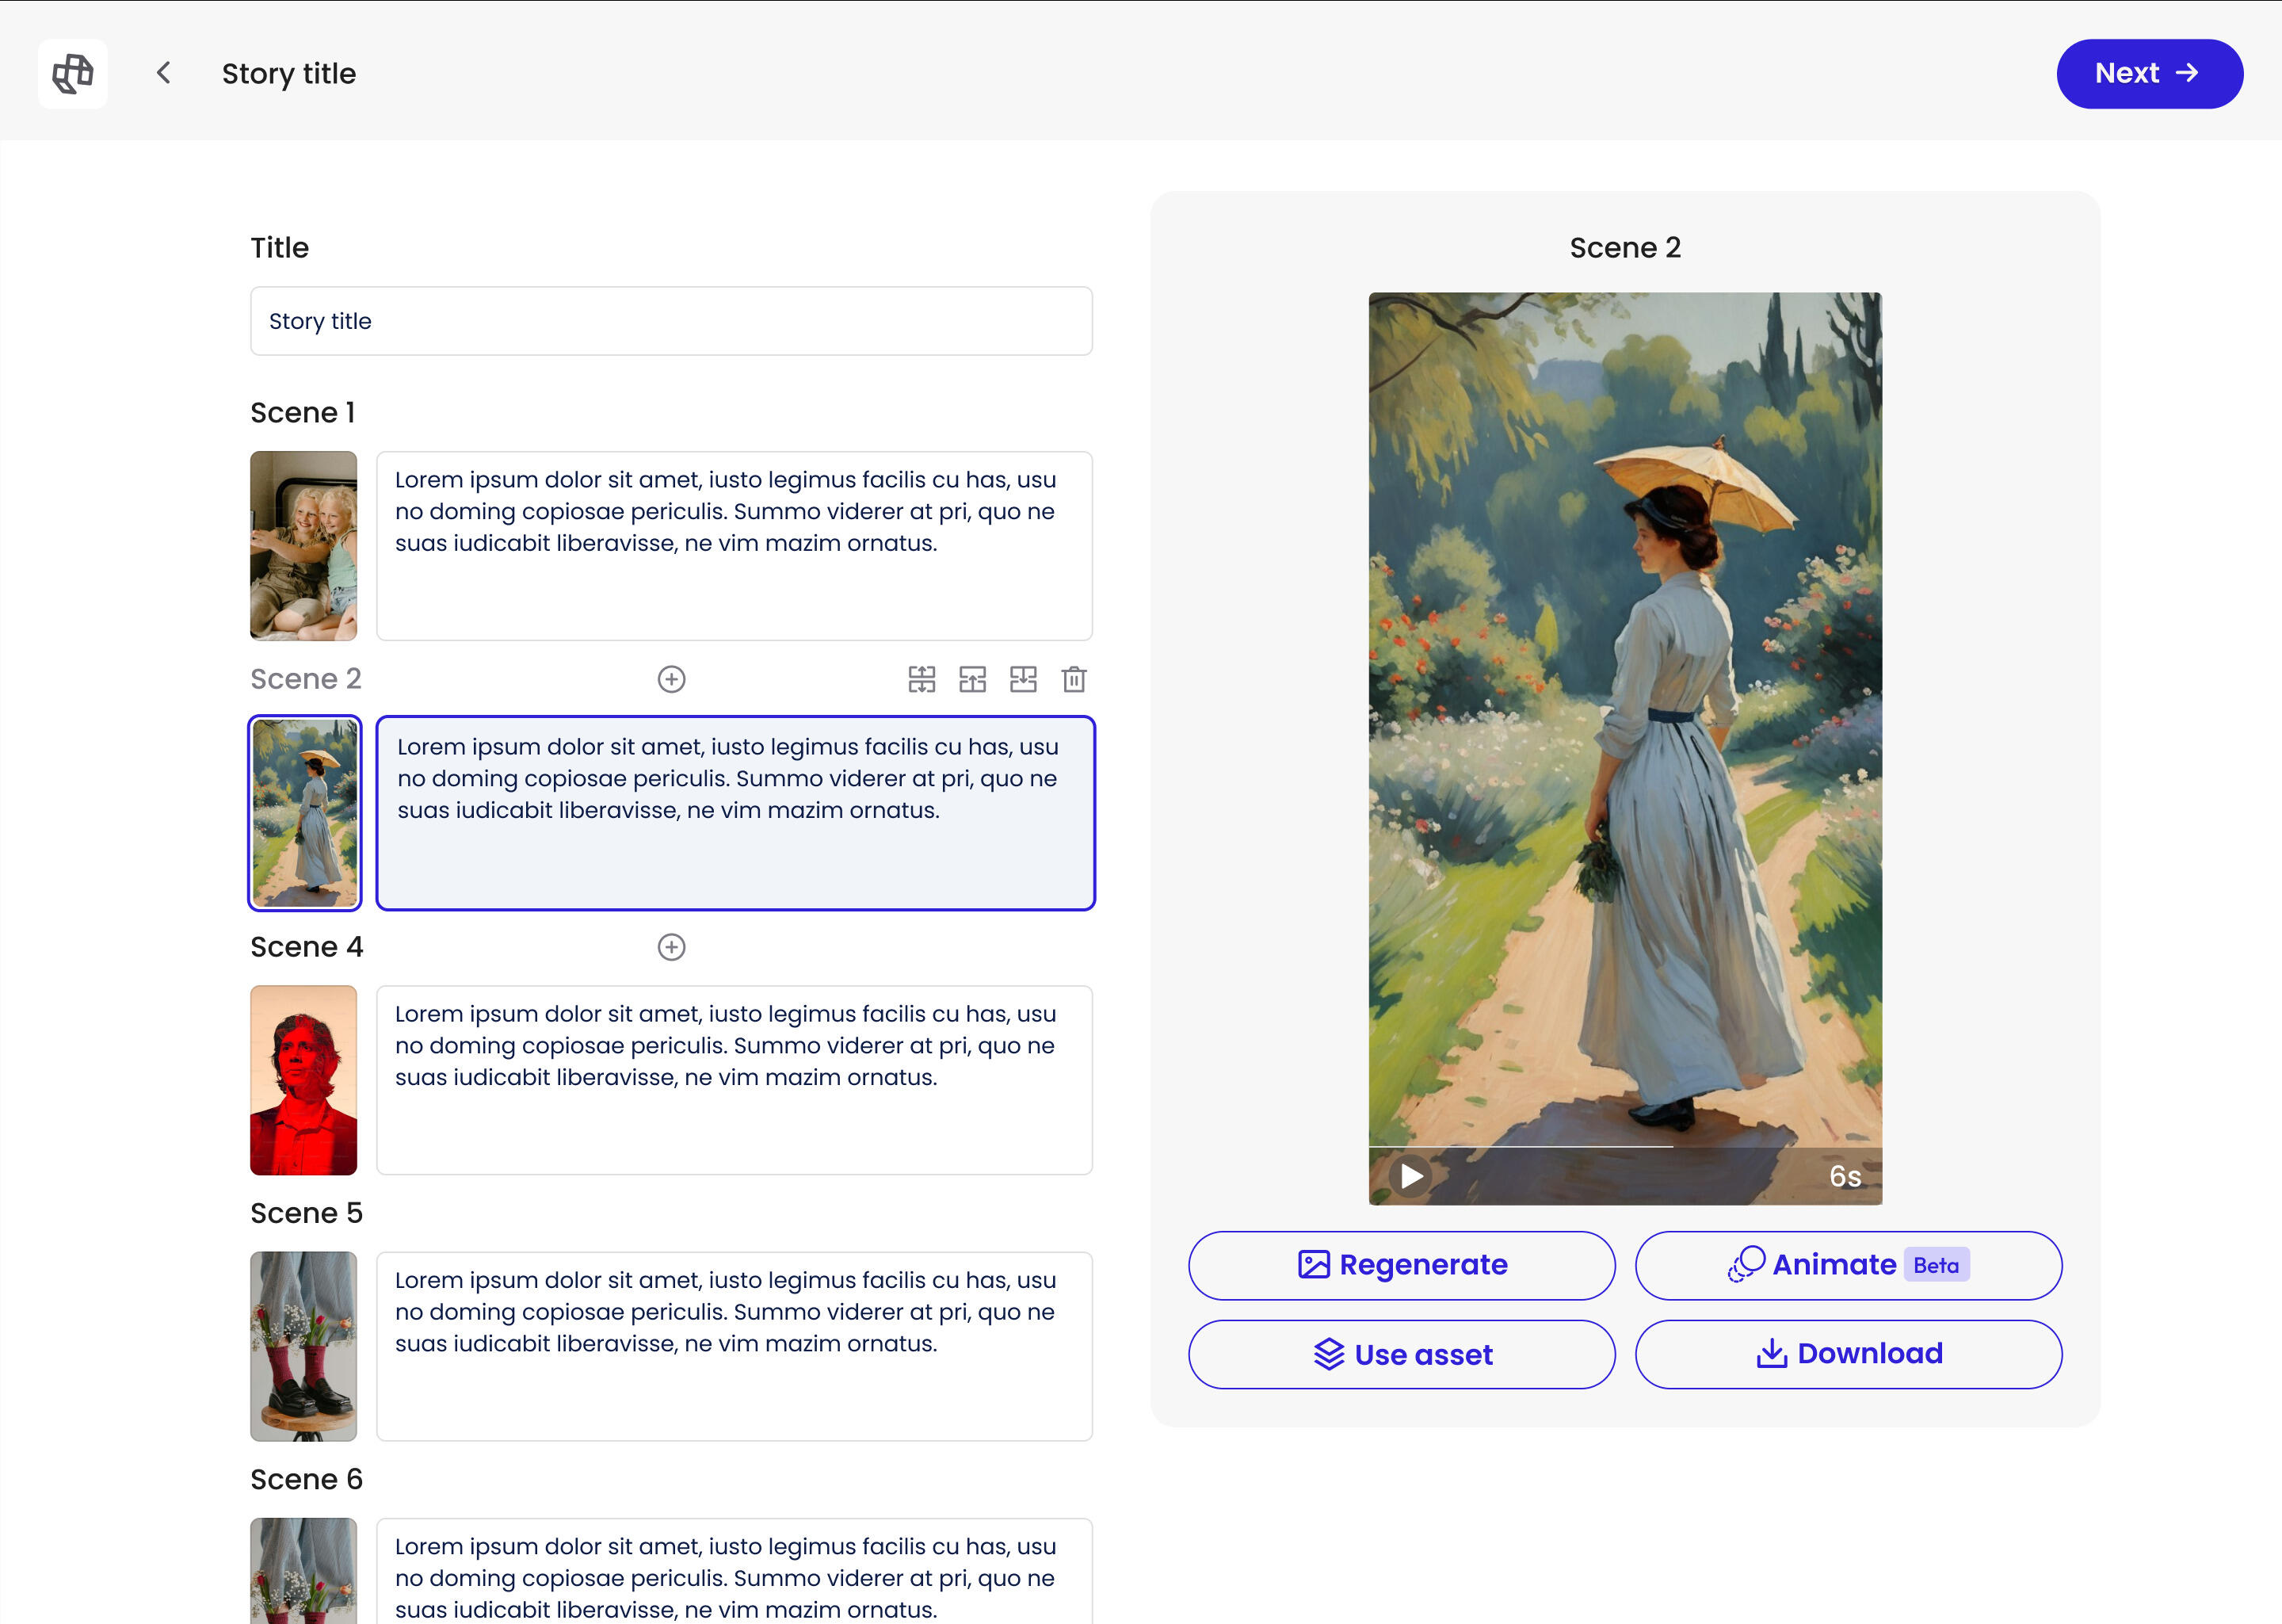
Task: Select the Scene 5 thumbnail of legs on a stool
Action: [x=303, y=1346]
